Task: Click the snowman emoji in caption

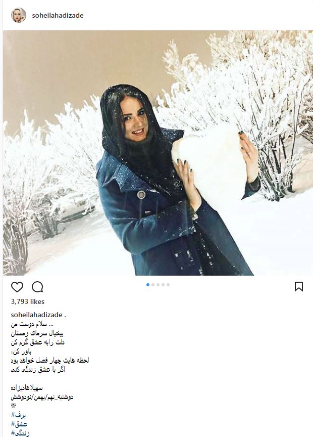Action: point(13,406)
